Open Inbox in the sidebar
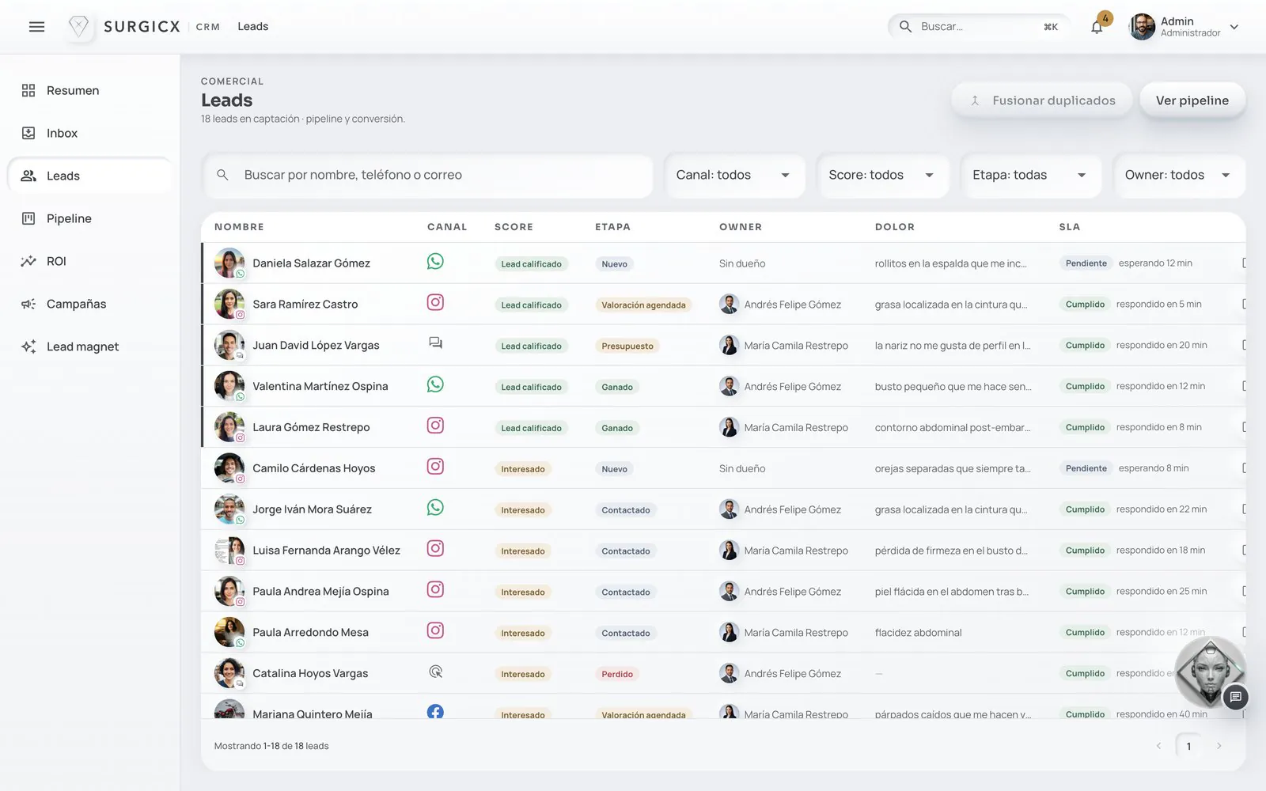Viewport: 1266px width, 791px height. [x=89, y=134]
